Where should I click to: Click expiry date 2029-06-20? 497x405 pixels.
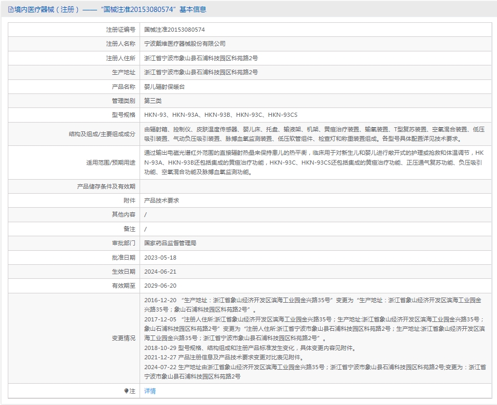click(x=160, y=286)
